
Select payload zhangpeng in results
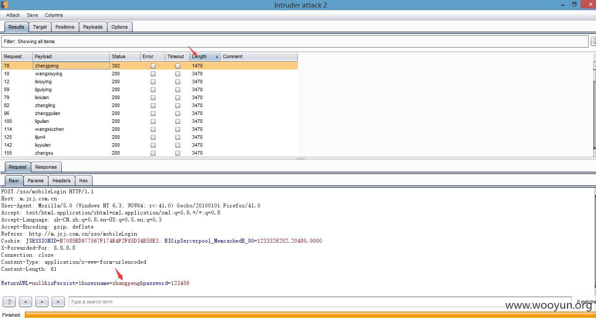(71, 66)
